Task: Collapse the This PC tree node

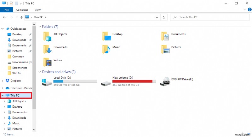Action: pos(3,95)
